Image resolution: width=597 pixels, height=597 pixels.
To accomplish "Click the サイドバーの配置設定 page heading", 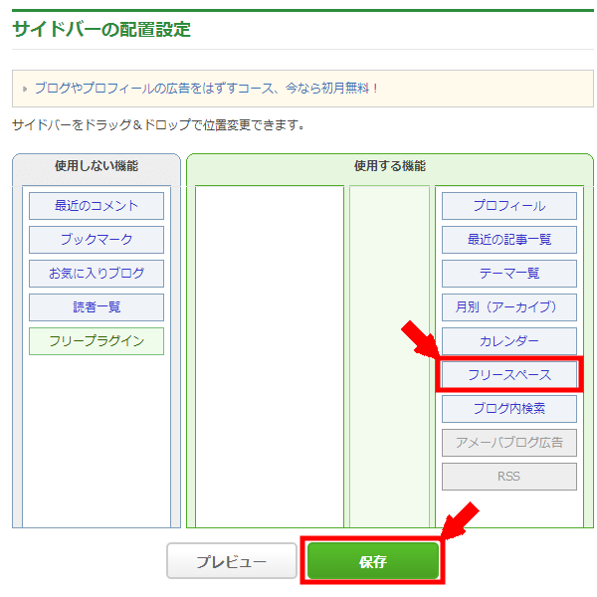I will [101, 29].
